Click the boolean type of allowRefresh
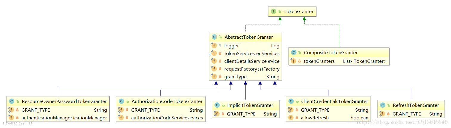The height and width of the screenshot is (128, 451). (x=359, y=118)
